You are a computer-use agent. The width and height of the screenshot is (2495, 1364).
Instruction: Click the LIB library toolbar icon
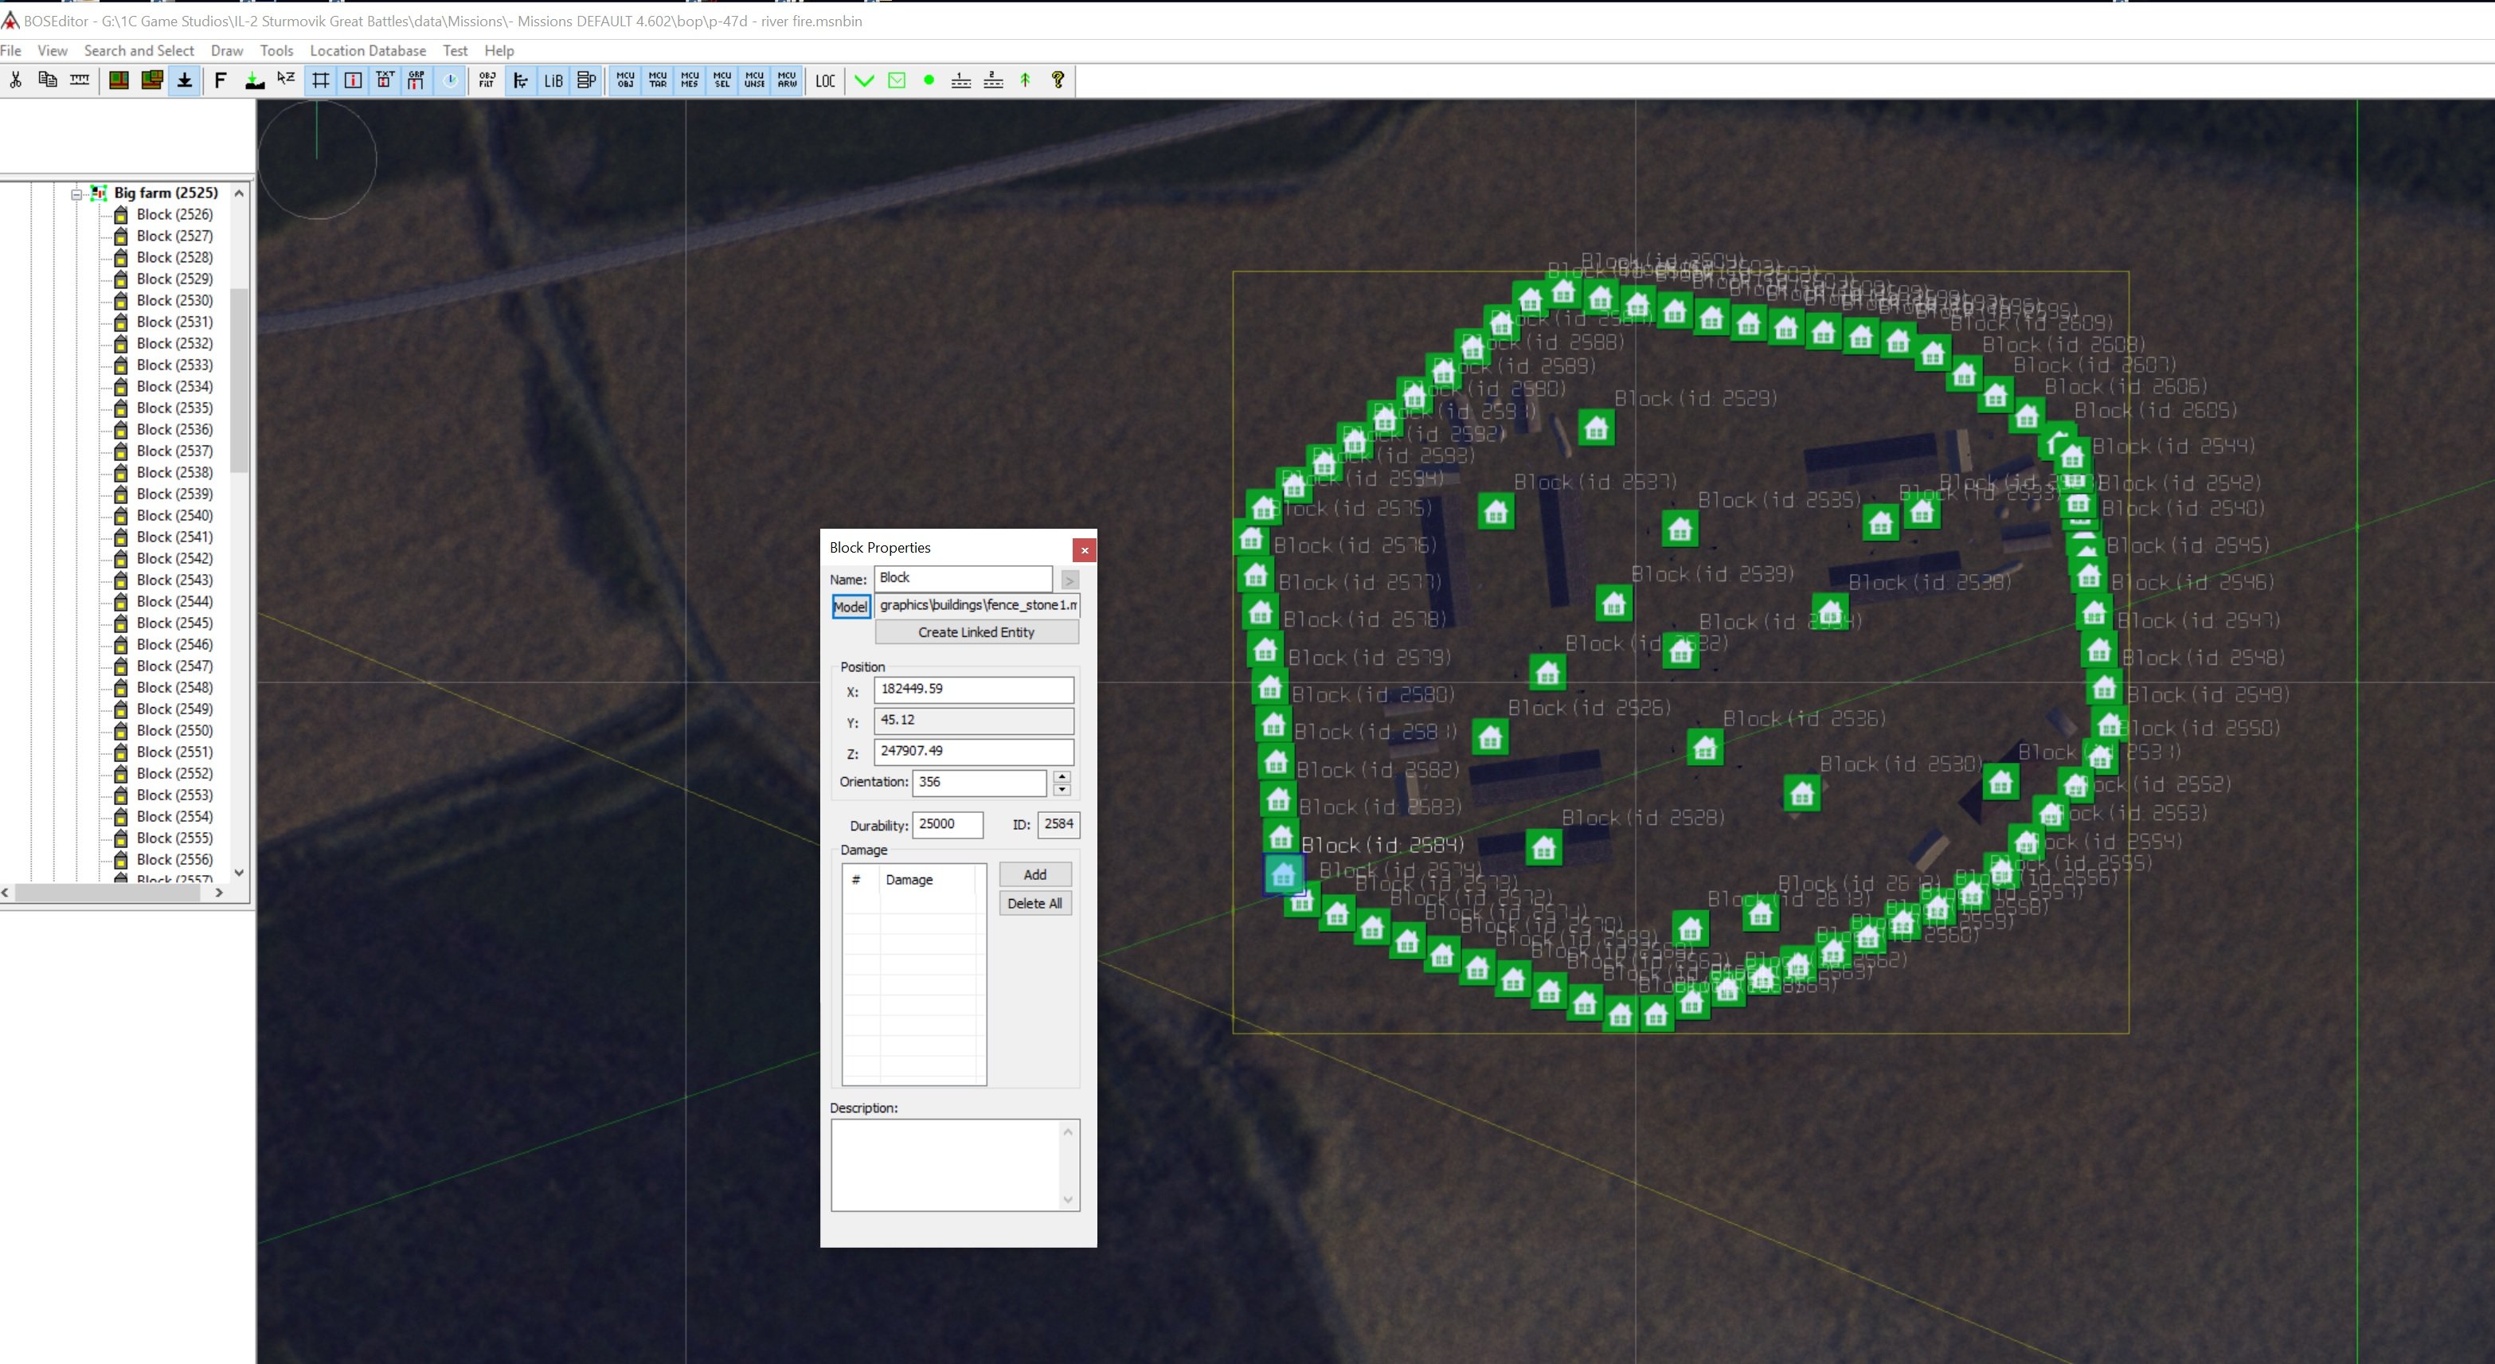pos(553,80)
